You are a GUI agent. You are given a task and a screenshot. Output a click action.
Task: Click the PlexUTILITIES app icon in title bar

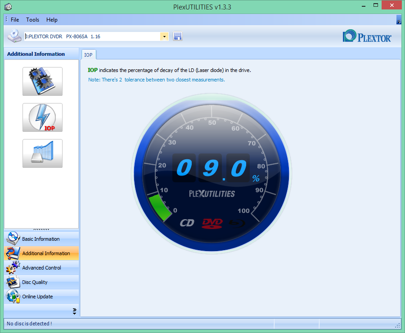tap(8, 7)
